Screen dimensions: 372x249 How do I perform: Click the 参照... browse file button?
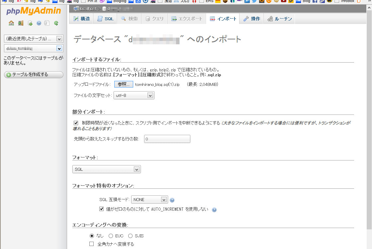click(x=124, y=85)
